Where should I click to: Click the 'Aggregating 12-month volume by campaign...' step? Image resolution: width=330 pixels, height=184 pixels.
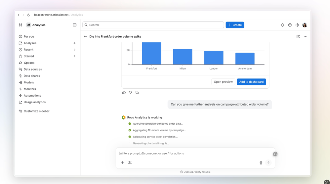point(159,130)
